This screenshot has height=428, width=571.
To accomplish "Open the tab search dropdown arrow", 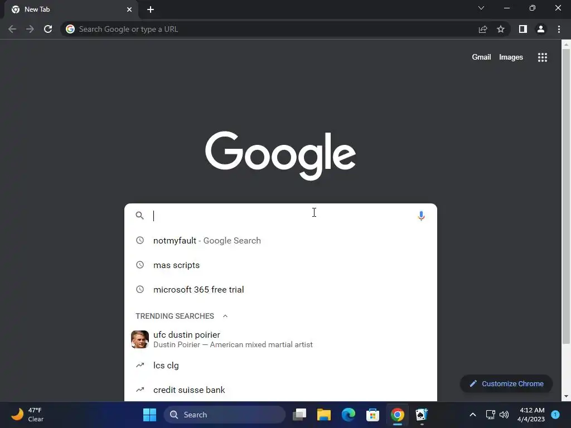I will pos(481,8).
